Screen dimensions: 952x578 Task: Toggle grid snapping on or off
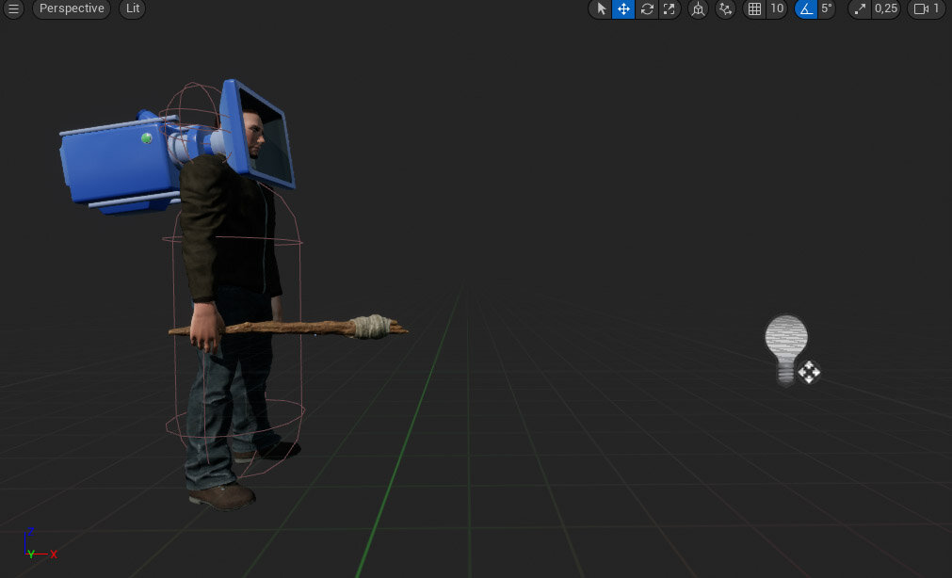754,8
